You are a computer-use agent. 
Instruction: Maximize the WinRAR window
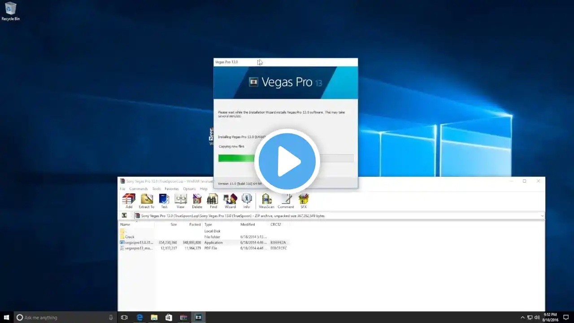pyautogui.click(x=524, y=181)
